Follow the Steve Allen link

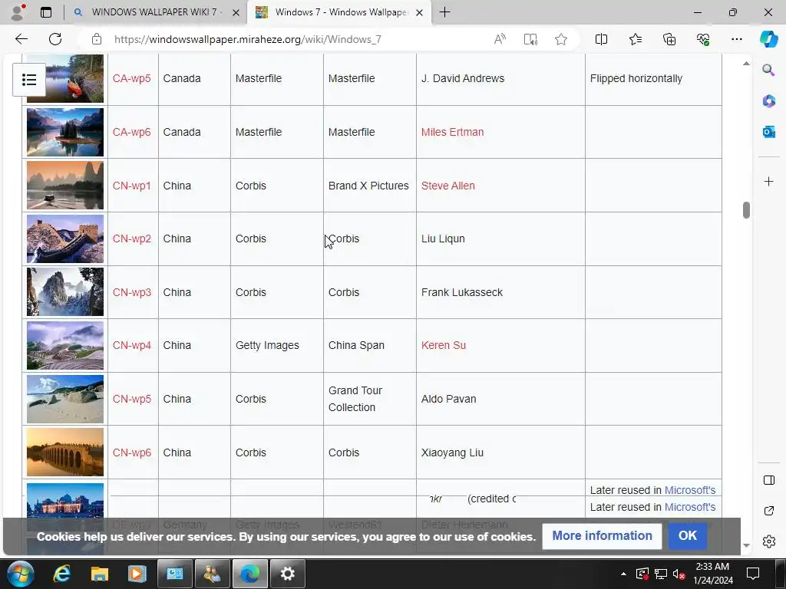[x=447, y=186]
